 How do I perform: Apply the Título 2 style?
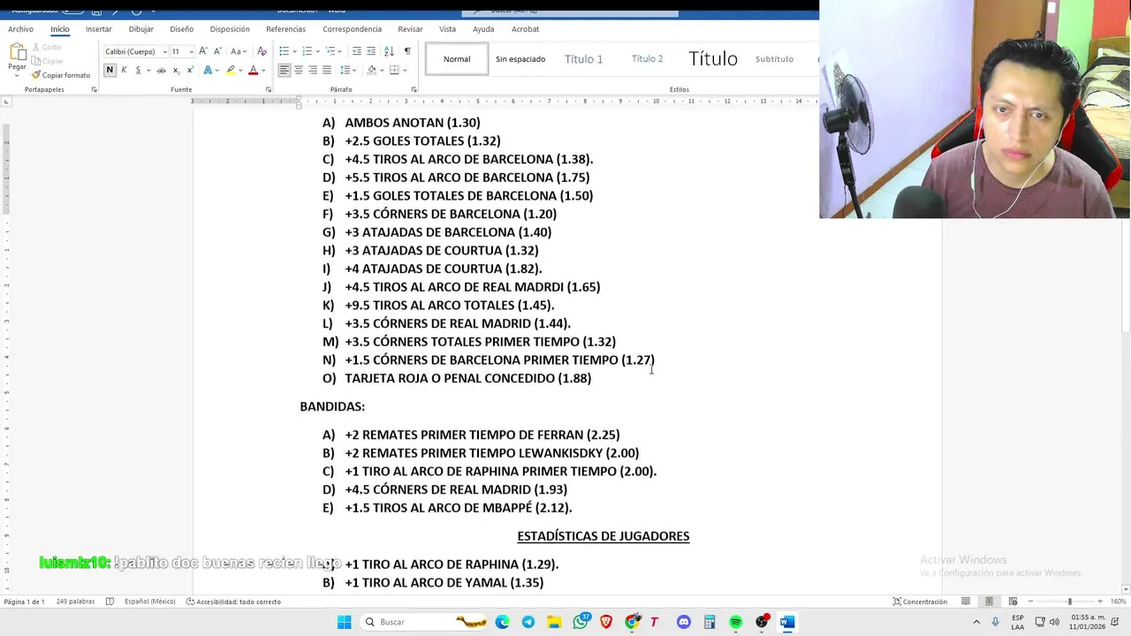click(x=648, y=59)
